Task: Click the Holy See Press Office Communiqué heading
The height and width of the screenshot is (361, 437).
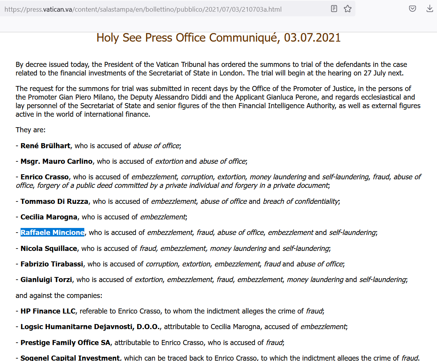Action: [x=218, y=37]
